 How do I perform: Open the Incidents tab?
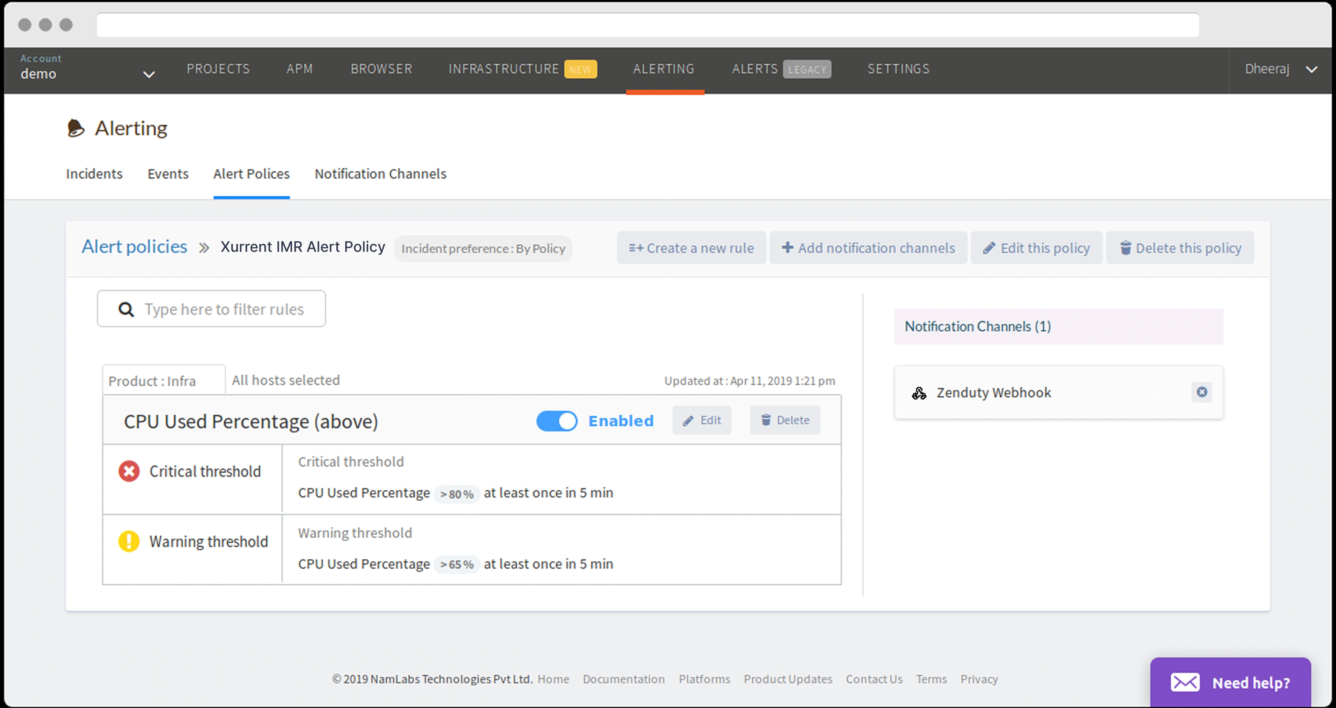coord(94,174)
